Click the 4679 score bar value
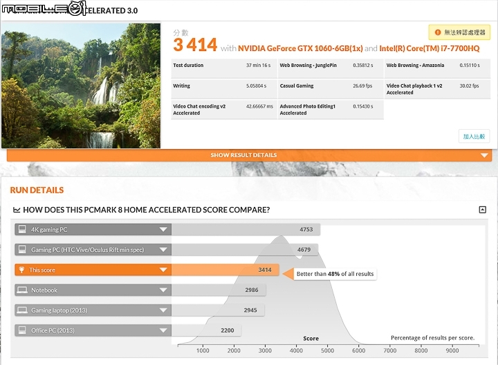This screenshot has height=365, width=498. (x=304, y=250)
